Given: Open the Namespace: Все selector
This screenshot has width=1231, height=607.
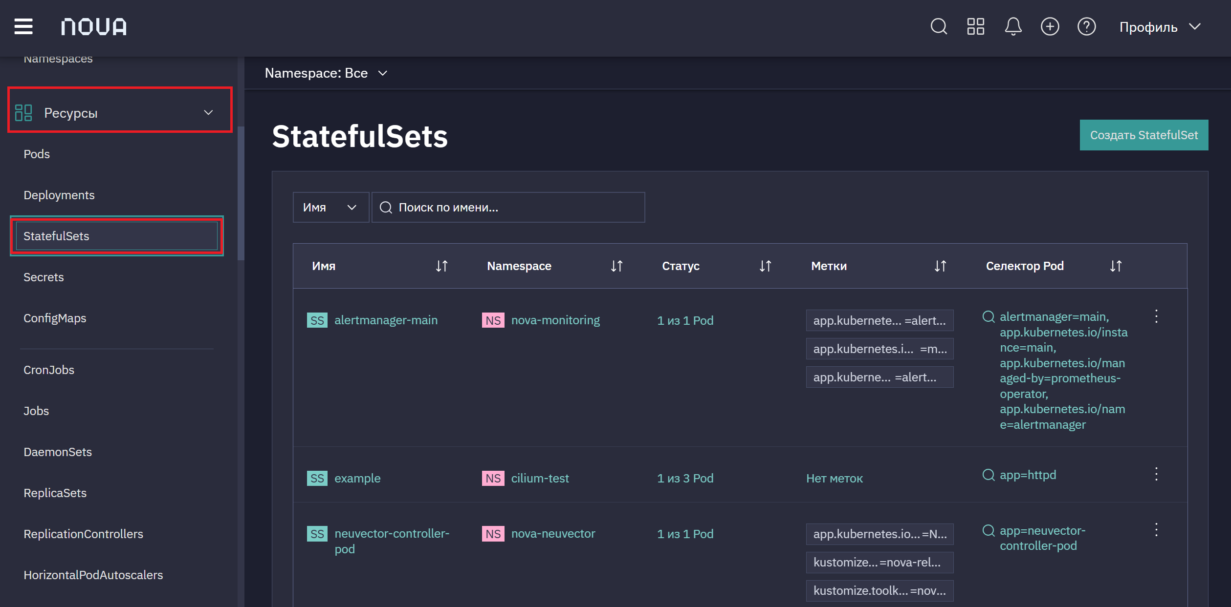Looking at the screenshot, I should pos(326,73).
